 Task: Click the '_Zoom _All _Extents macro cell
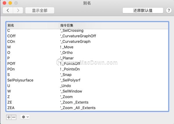[78, 108]
